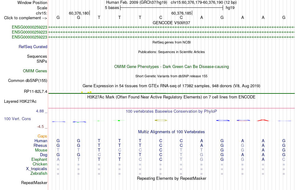Select the Chicken alignment row label
Screen dimensions: 295x190
(40, 164)
